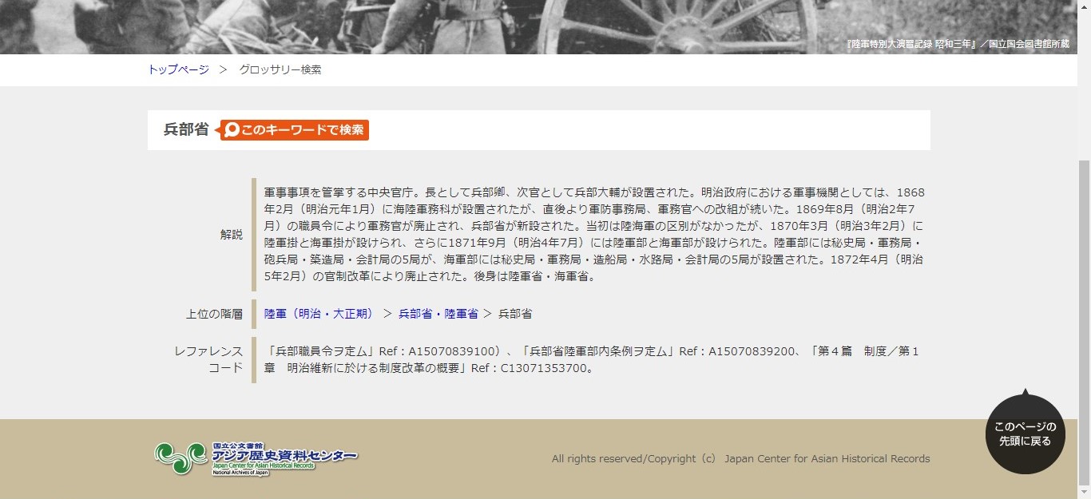Click the vertical scrollbar thumb
This screenshot has height=499, width=1091.
pos(1084,321)
